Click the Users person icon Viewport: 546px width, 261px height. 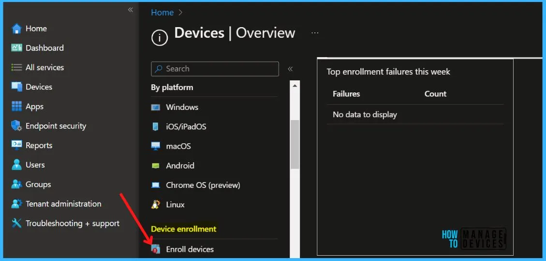pos(16,165)
